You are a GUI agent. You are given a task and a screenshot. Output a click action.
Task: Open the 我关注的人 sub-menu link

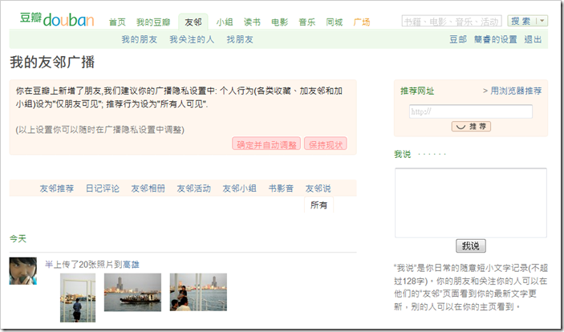[x=192, y=39]
